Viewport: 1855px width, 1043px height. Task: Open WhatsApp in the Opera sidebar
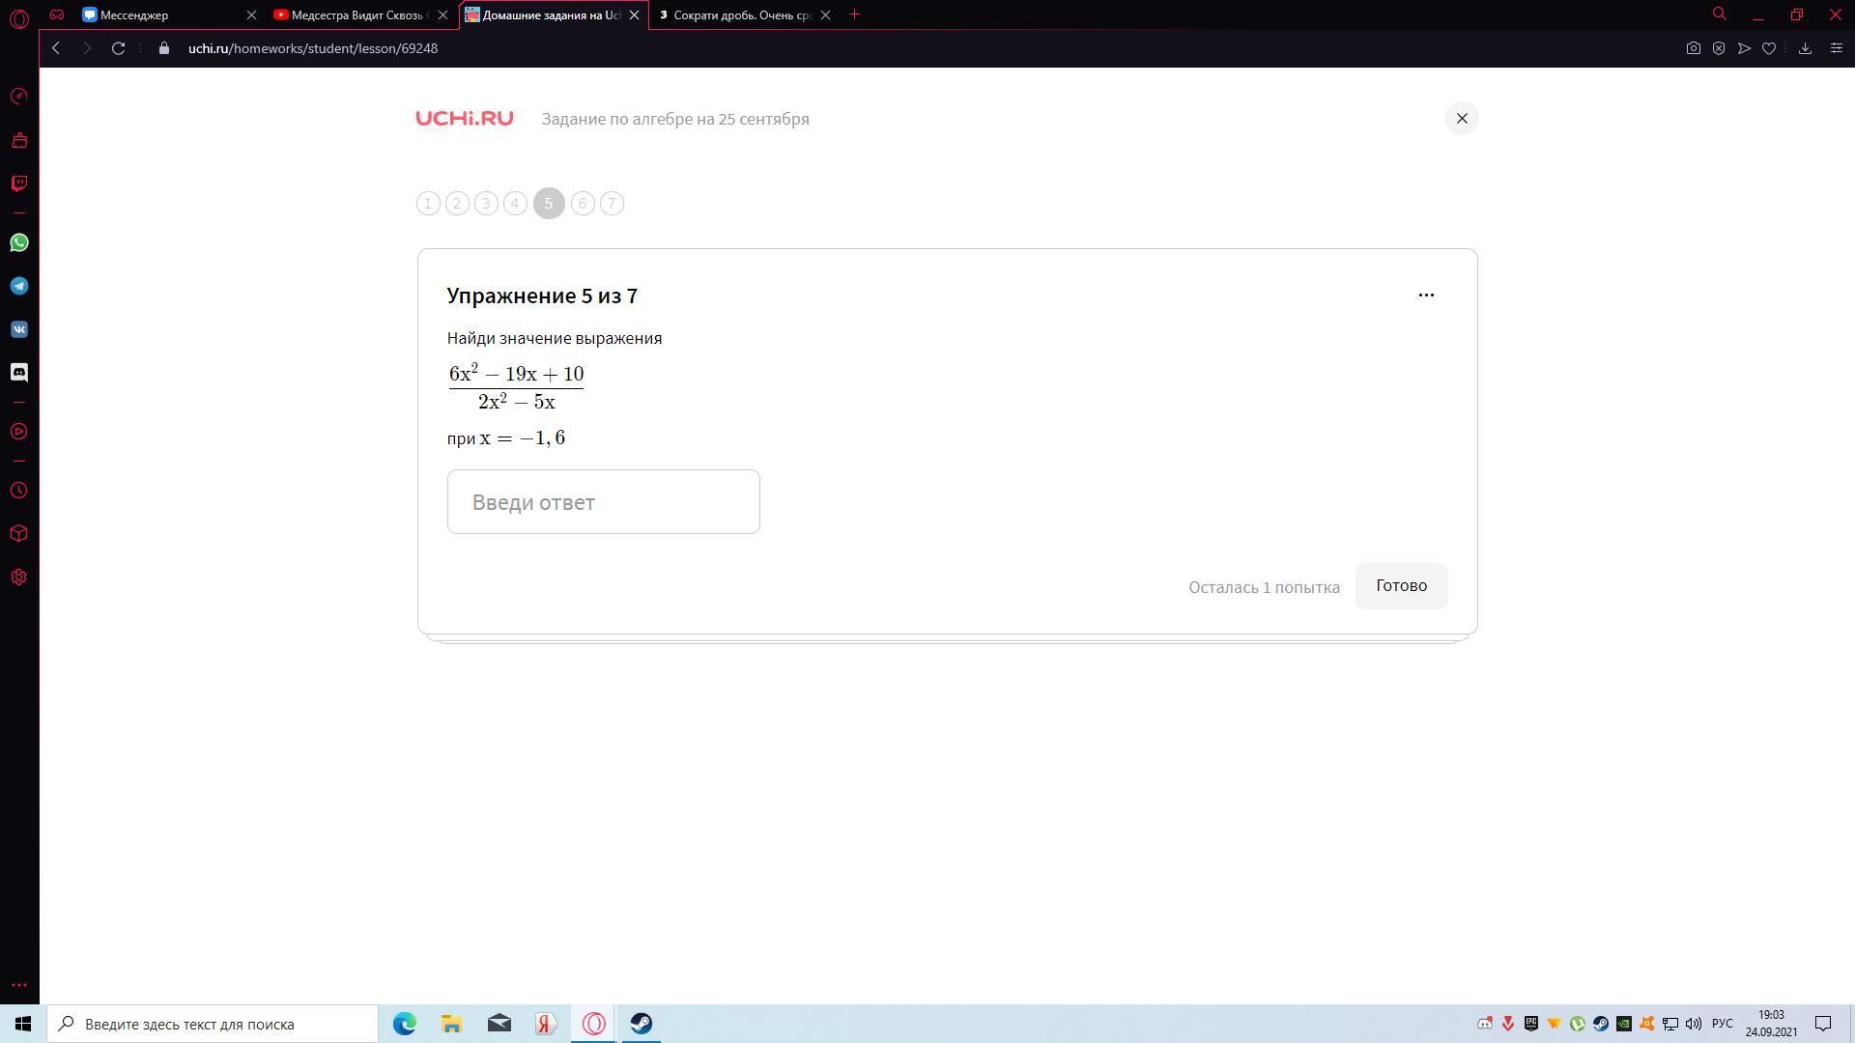tap(19, 242)
